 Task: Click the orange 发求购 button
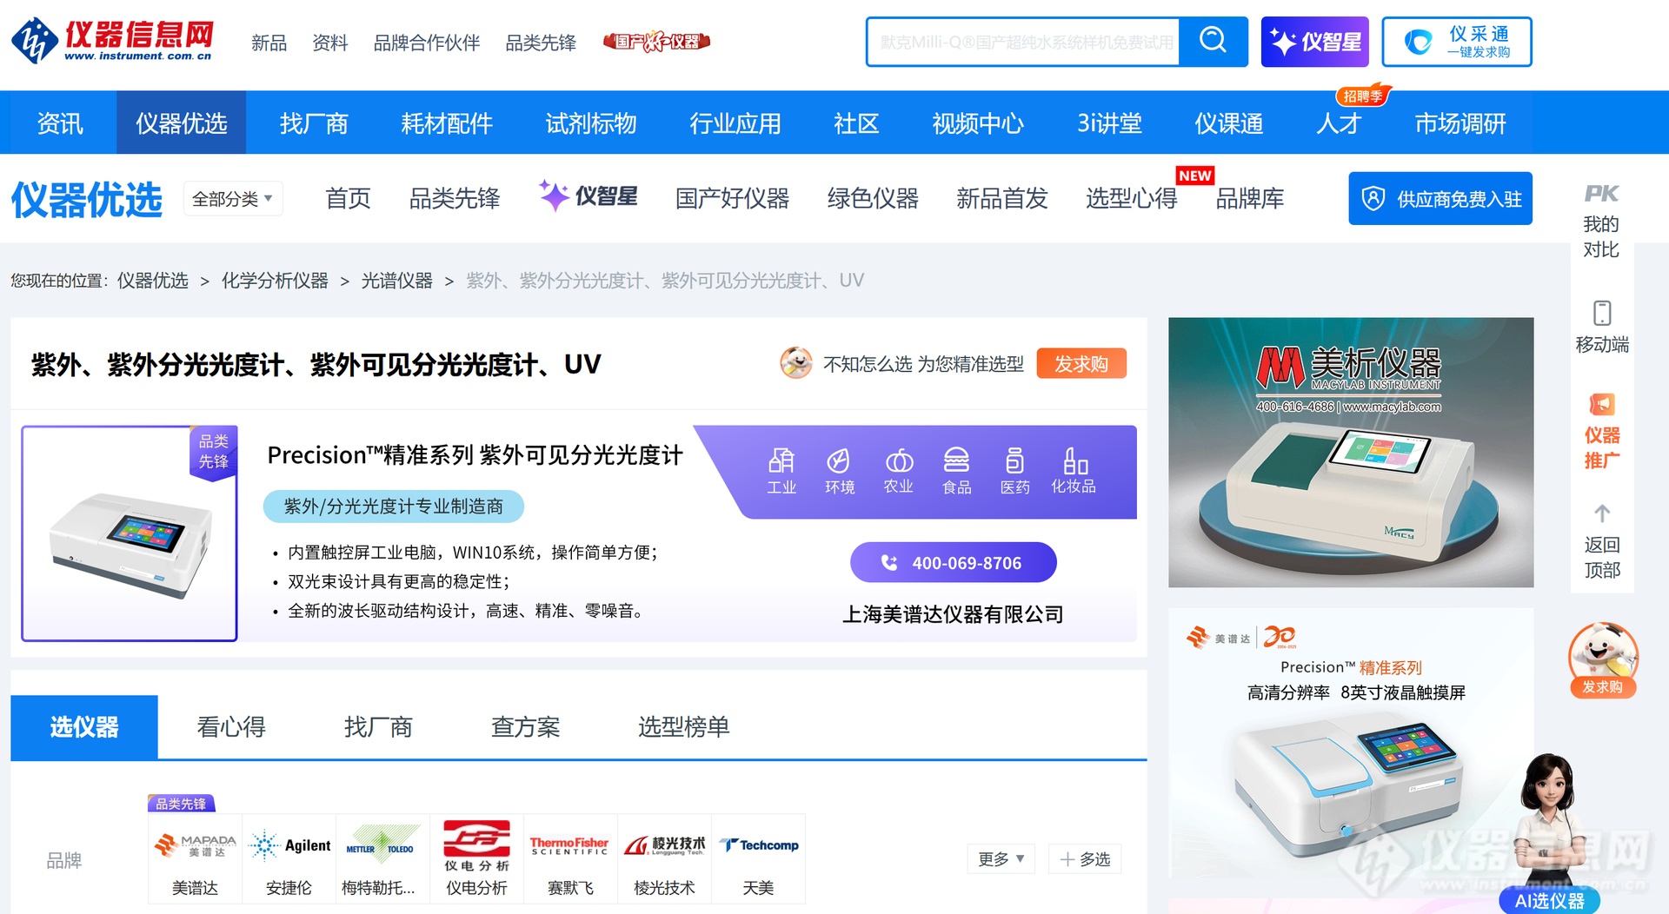(1081, 364)
